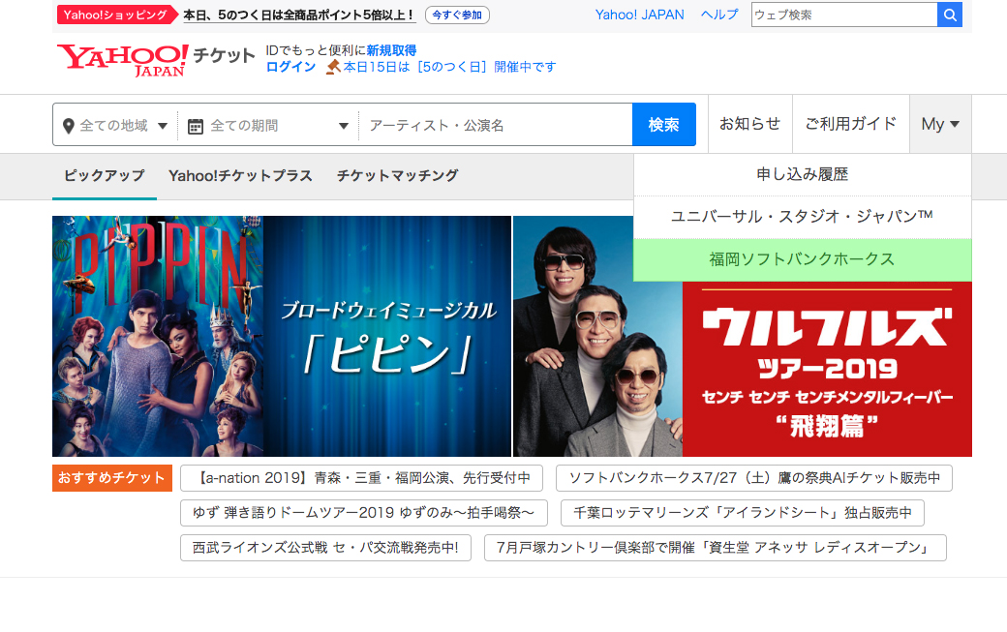
Task: Open the ご利用ガイド usage guide
Action: (x=851, y=124)
